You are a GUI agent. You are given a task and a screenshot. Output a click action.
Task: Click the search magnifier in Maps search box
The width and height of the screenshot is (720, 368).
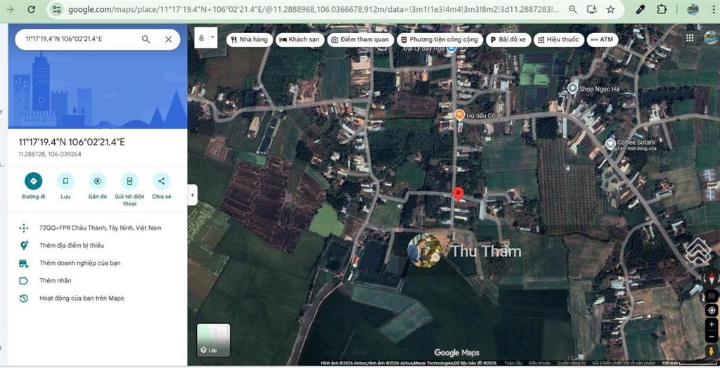146,39
